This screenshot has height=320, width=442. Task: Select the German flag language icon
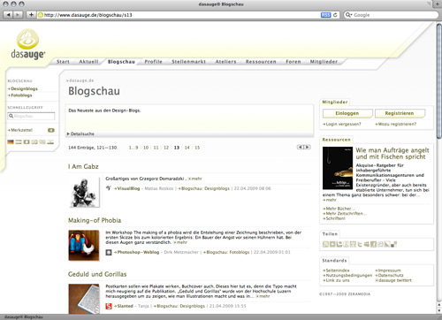click(x=11, y=142)
